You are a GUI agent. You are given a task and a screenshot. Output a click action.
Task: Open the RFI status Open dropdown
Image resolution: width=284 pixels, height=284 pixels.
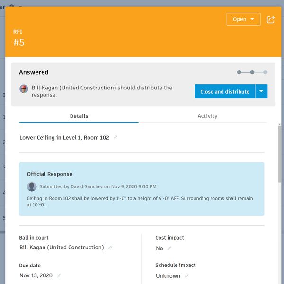pyautogui.click(x=243, y=19)
